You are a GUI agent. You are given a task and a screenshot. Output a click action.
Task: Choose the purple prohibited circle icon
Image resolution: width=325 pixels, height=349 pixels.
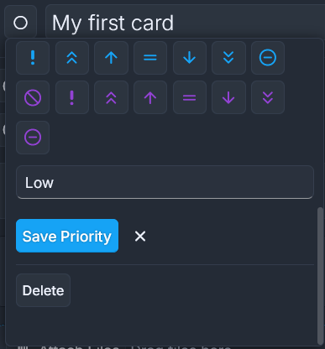33,97
